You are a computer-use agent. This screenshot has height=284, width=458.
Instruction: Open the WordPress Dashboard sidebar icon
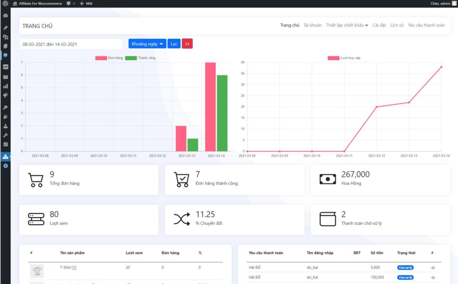point(5,16)
